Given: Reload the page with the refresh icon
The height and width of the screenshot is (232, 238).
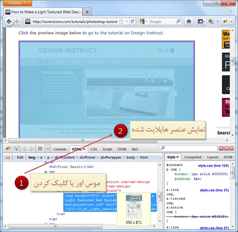Looking at the screenshot, I should (132, 22).
